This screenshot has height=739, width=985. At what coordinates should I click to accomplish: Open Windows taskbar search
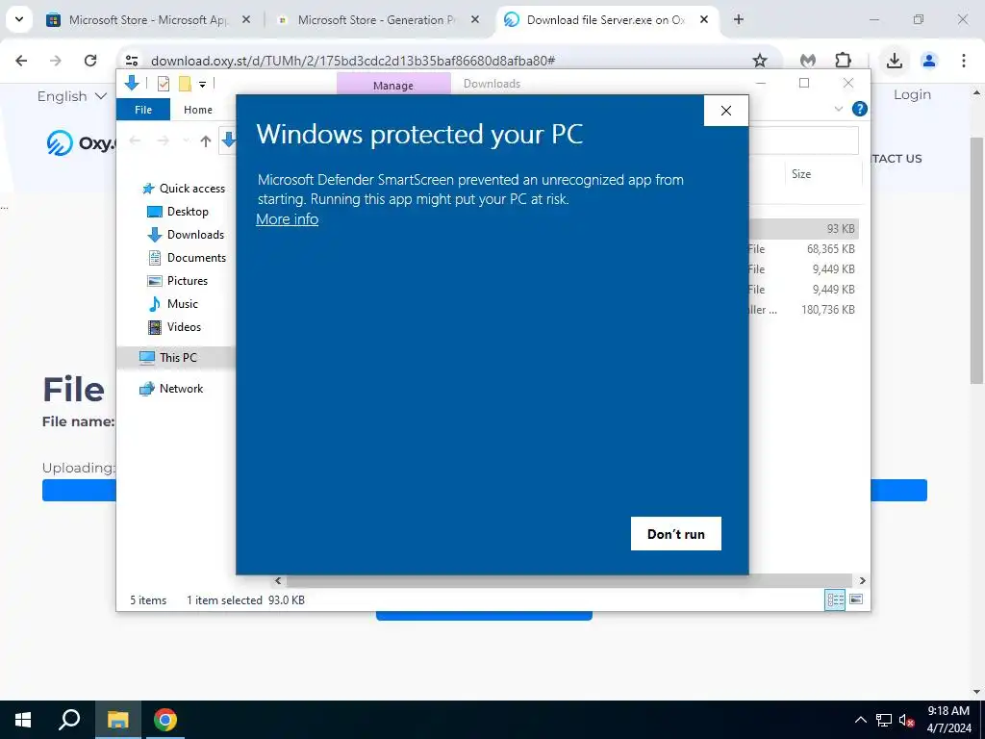click(69, 720)
